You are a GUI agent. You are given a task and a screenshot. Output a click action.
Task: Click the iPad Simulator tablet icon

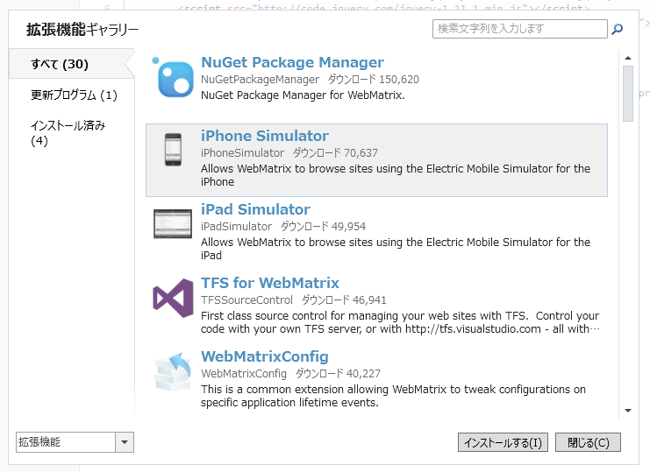click(174, 224)
